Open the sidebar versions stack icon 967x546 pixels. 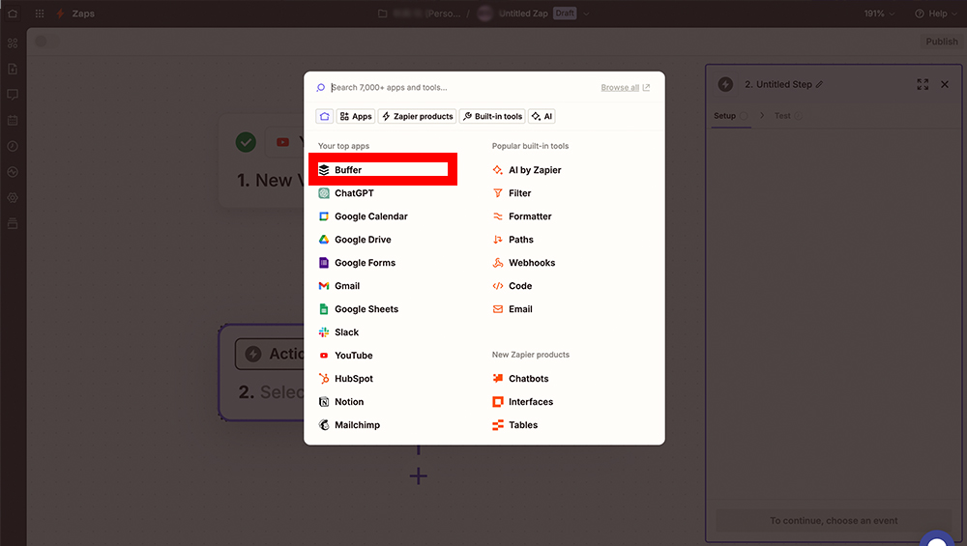(x=13, y=223)
